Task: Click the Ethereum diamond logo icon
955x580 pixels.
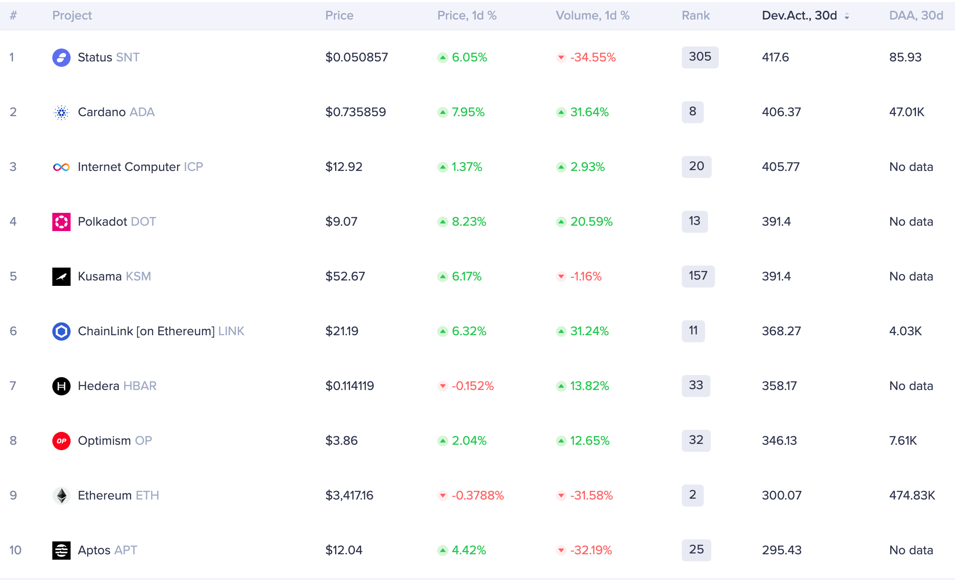Action: tap(61, 495)
